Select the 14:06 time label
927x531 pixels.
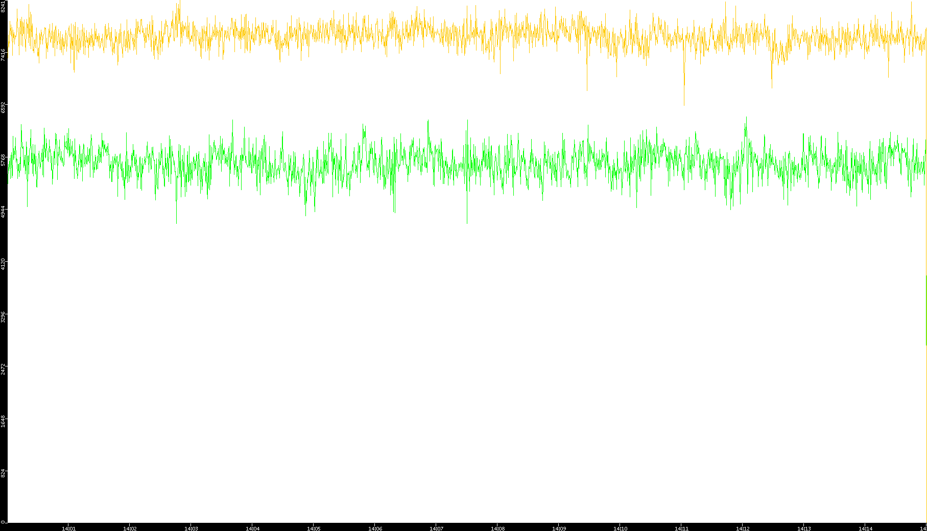tap(375, 528)
